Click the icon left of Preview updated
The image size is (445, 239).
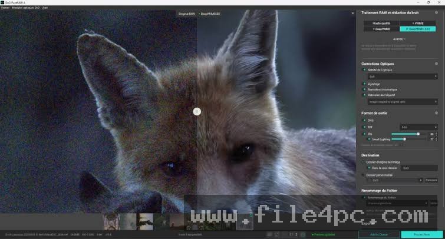click(303, 234)
